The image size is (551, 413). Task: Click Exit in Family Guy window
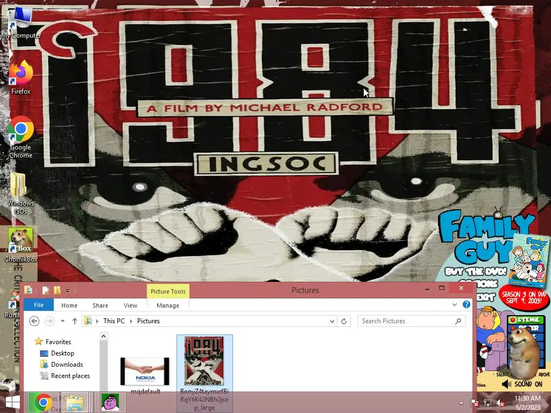coord(486,297)
